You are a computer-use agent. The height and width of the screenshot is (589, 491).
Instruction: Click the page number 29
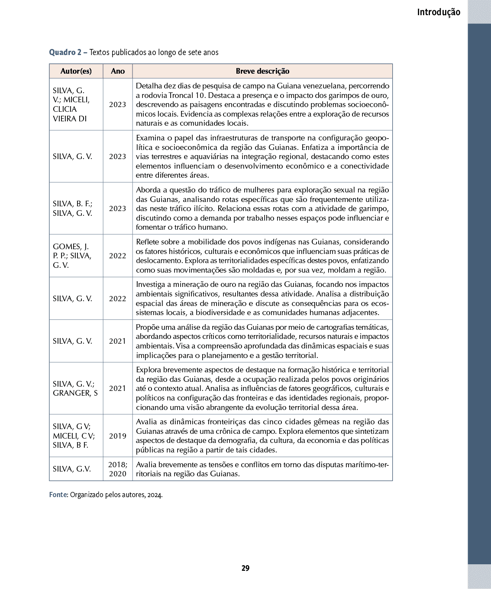245,568
